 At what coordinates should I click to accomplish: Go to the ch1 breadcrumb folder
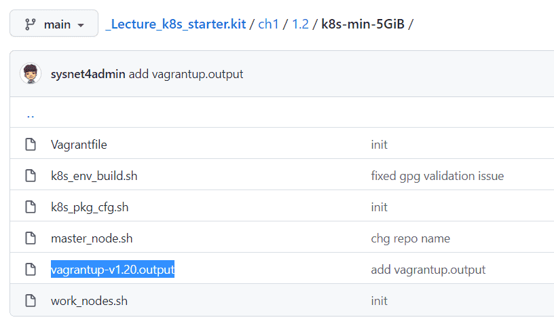pos(269,24)
